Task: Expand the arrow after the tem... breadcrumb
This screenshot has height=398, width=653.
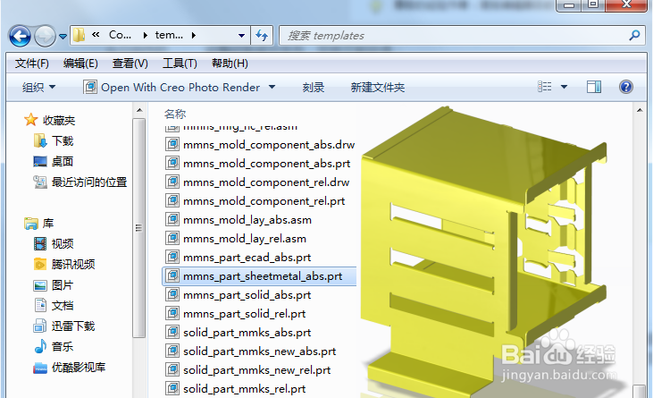Action: (194, 36)
